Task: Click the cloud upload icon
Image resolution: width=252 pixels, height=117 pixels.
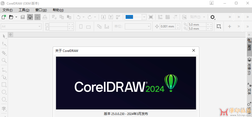Action: pyautogui.click(x=37, y=17)
